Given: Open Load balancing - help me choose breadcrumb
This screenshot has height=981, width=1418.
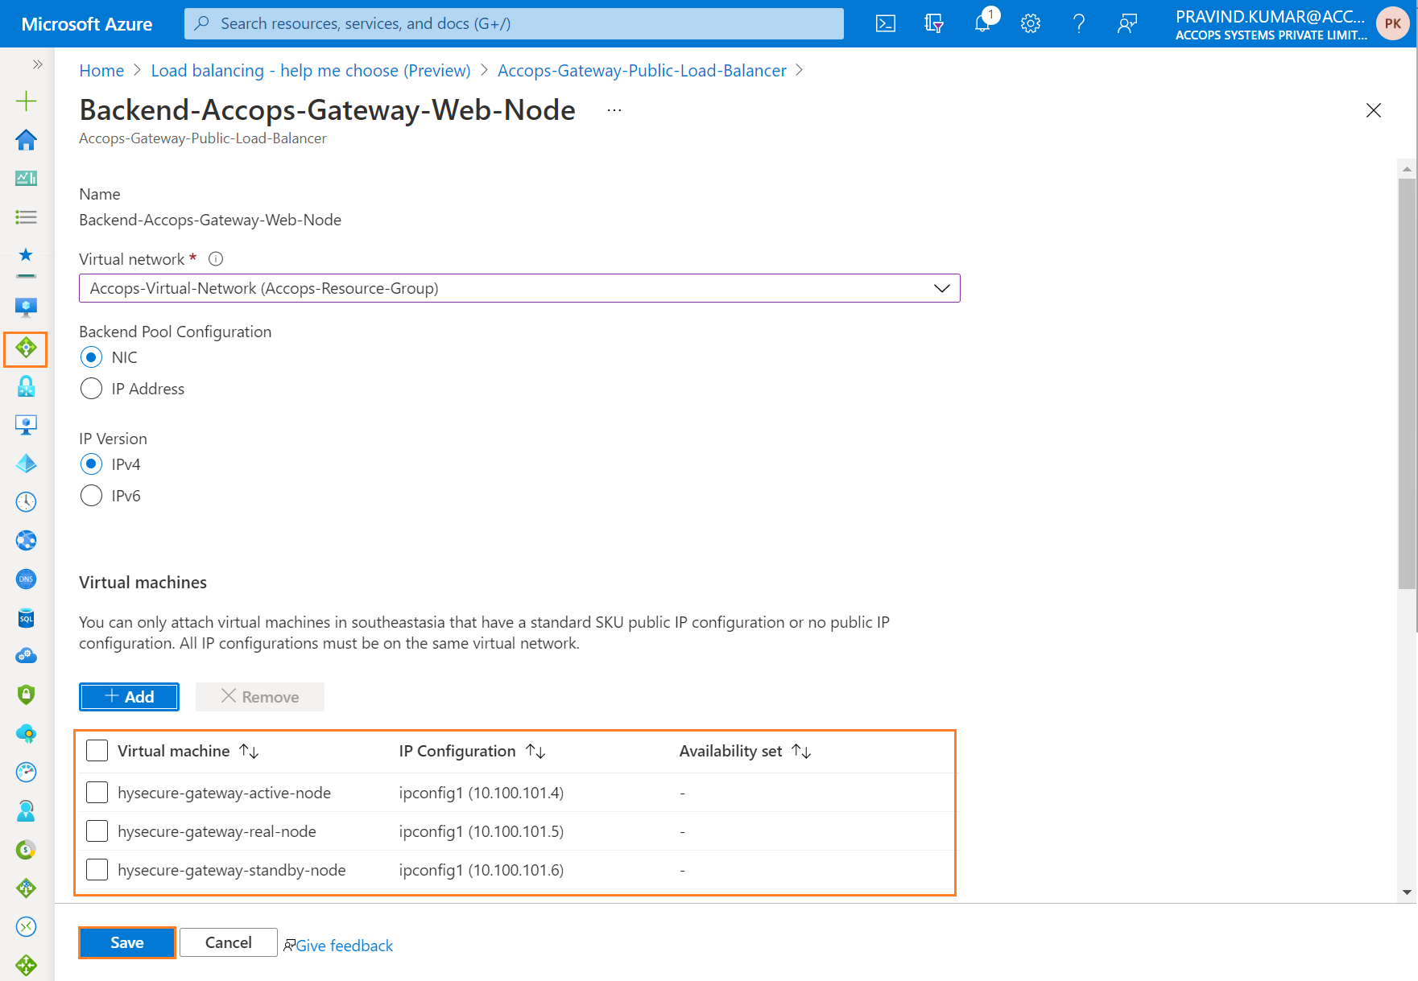Looking at the screenshot, I should tap(311, 71).
